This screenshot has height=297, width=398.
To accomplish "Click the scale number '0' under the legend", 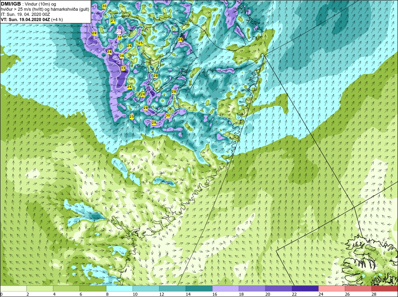I will pos(1,294).
